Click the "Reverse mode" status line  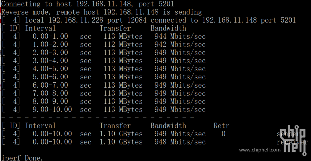click(x=102, y=12)
